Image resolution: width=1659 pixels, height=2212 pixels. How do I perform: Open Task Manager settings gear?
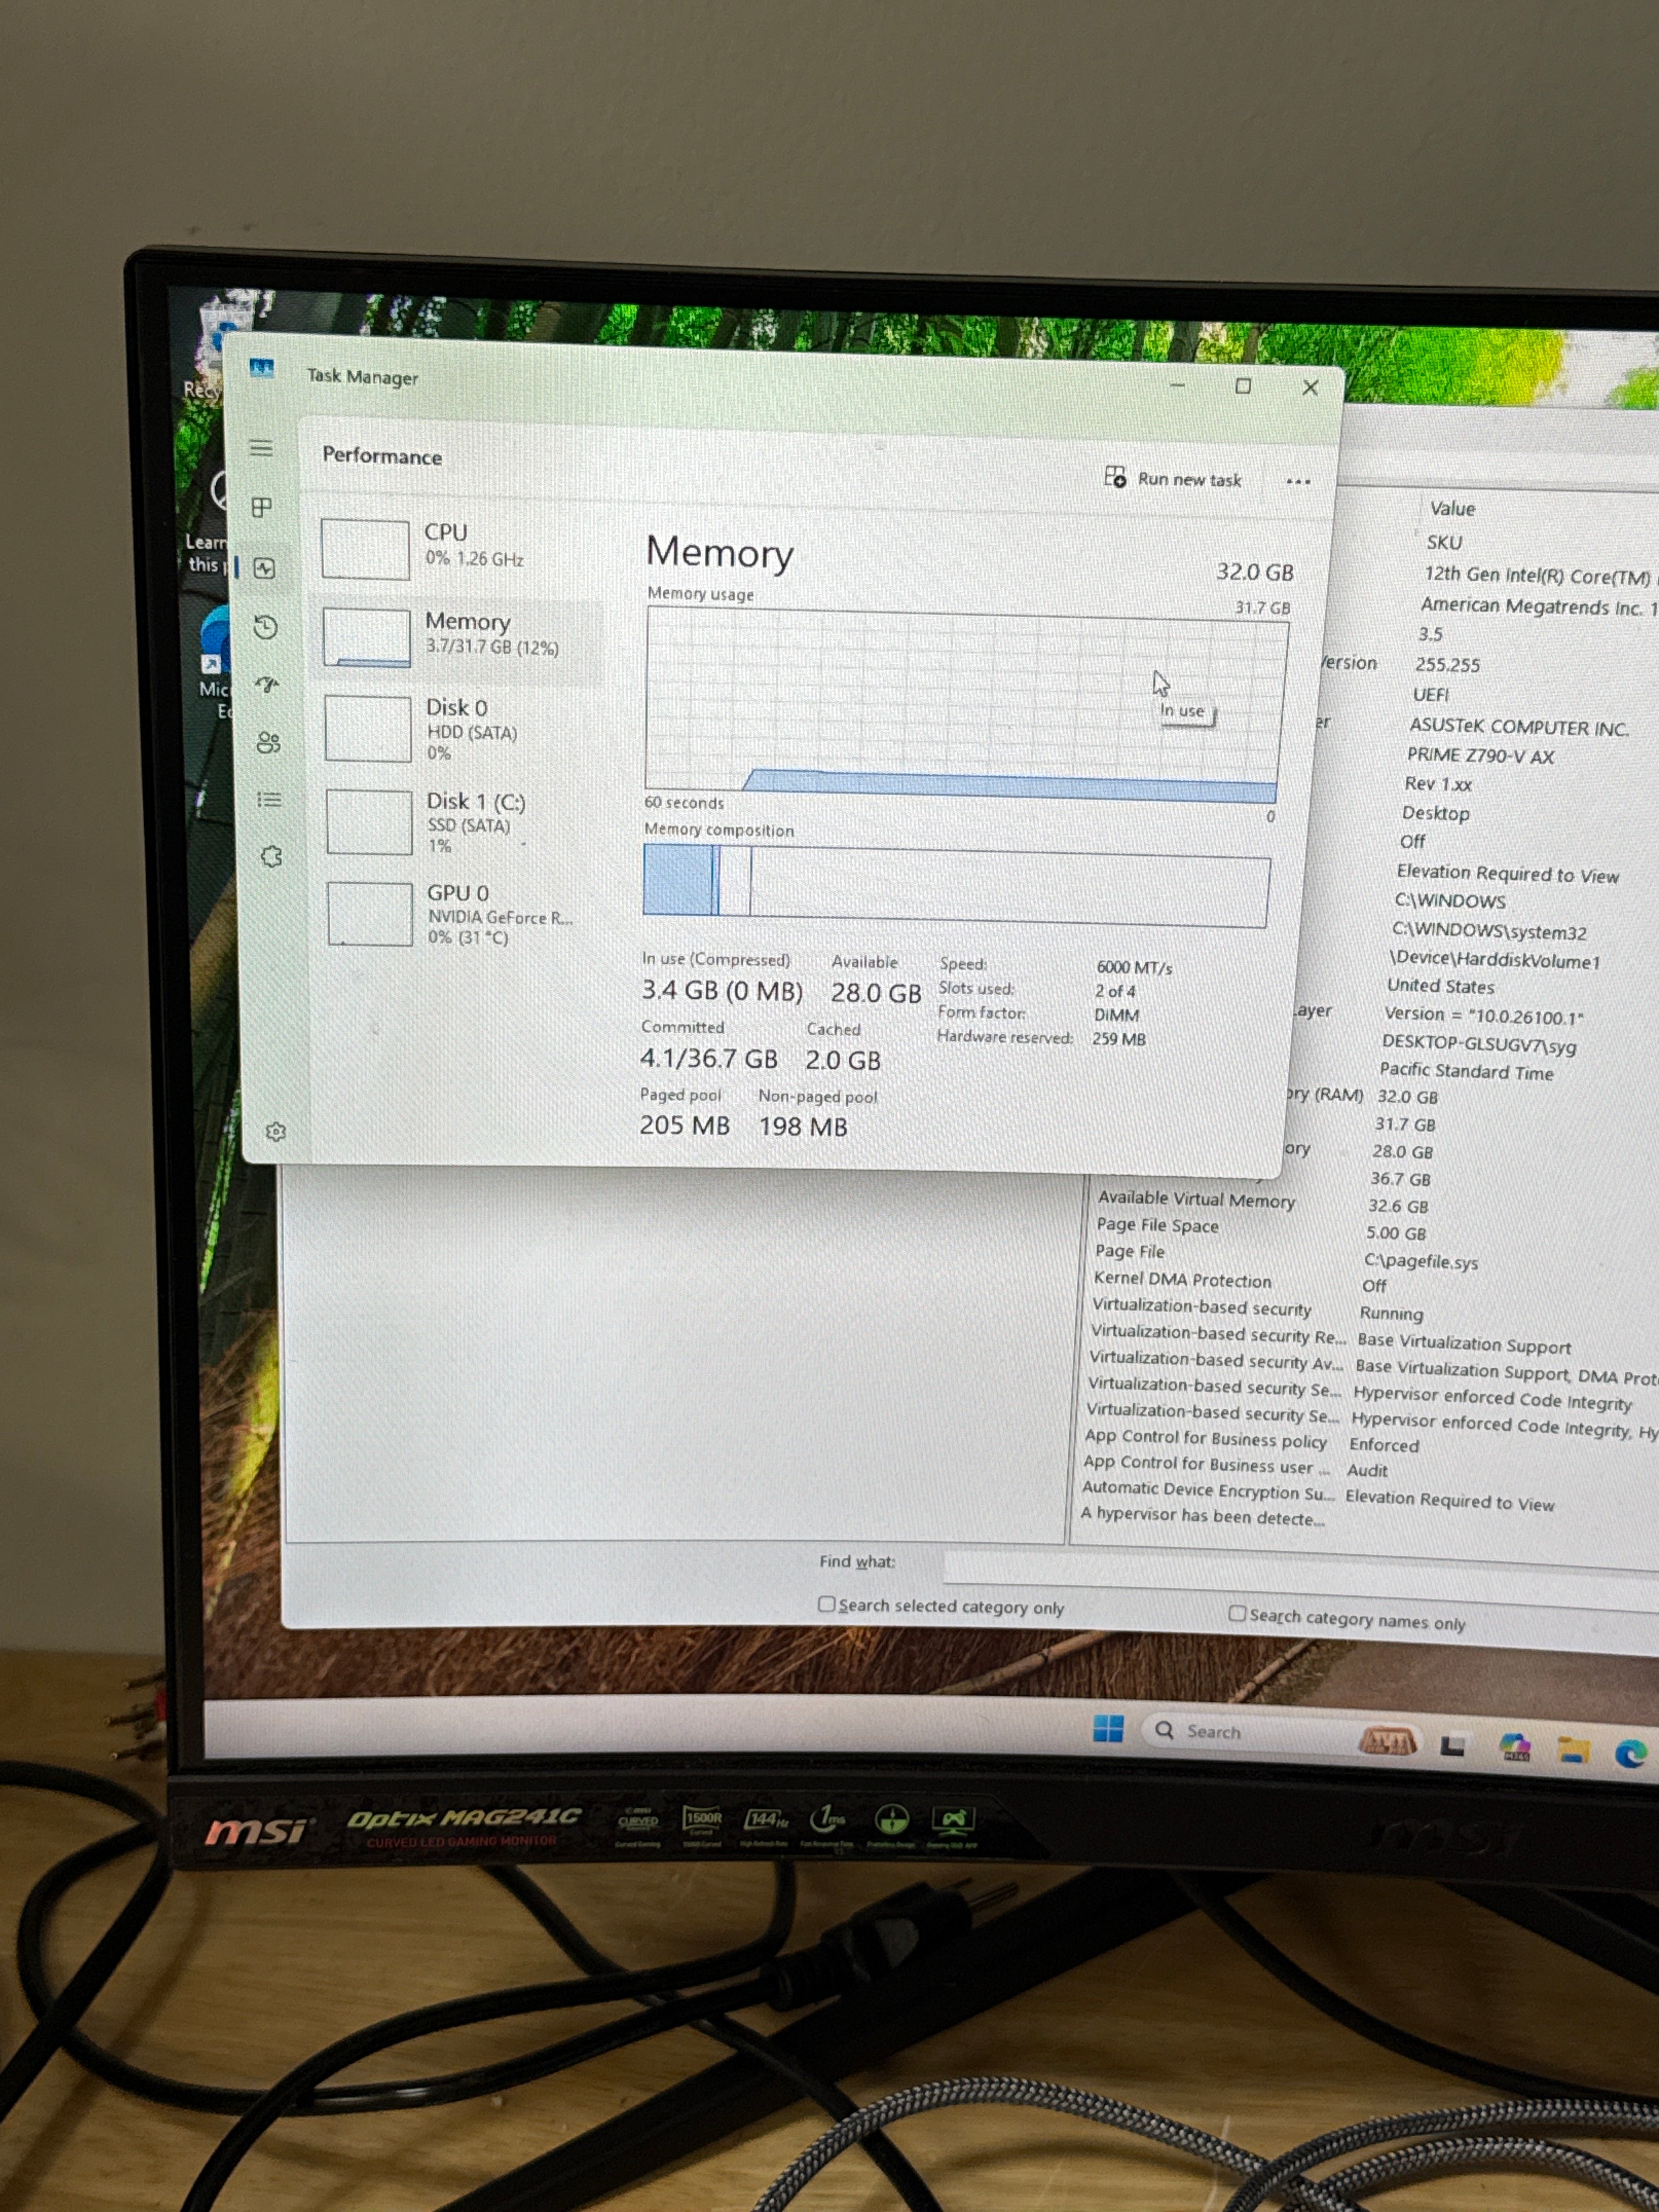(x=276, y=1131)
